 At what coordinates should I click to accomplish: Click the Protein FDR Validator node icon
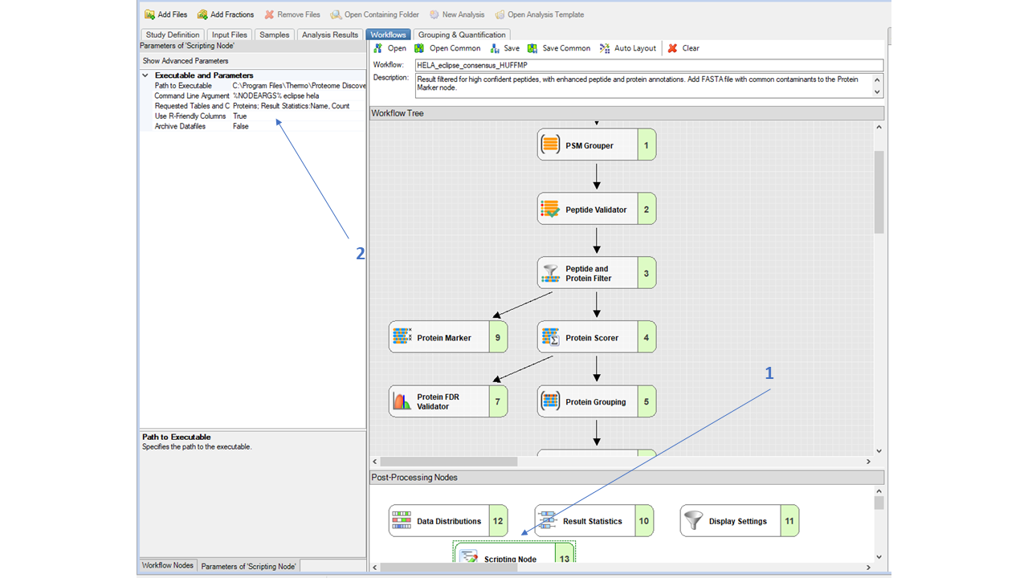coord(402,401)
